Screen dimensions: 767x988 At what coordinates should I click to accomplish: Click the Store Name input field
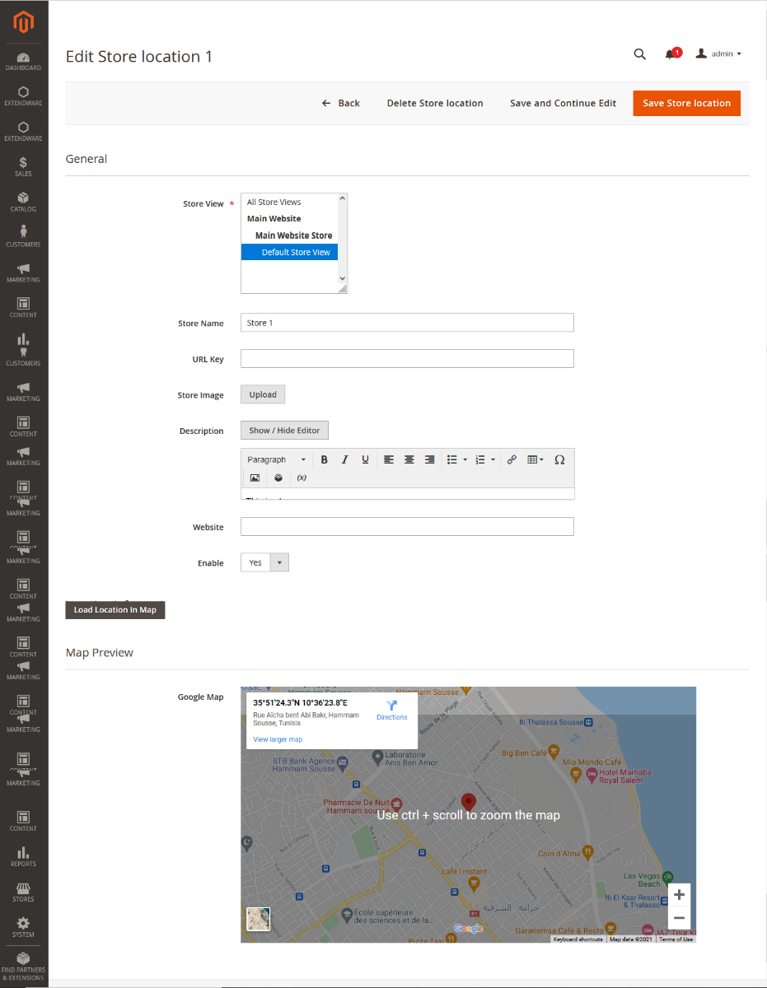coord(407,323)
